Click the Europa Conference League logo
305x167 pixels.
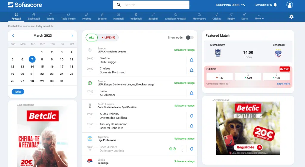[x=90, y=83]
